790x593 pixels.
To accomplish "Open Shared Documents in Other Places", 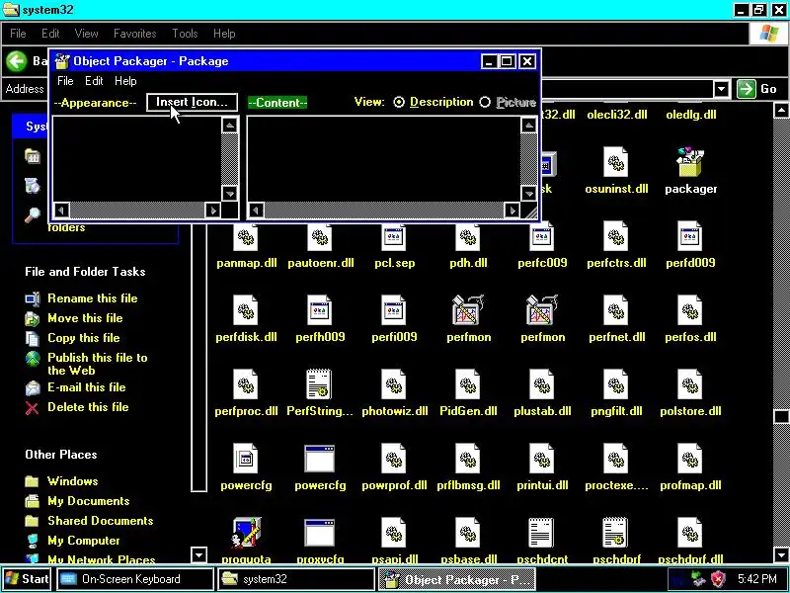I will (x=101, y=521).
